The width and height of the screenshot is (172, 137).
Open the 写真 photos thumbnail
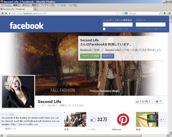click(75, 119)
